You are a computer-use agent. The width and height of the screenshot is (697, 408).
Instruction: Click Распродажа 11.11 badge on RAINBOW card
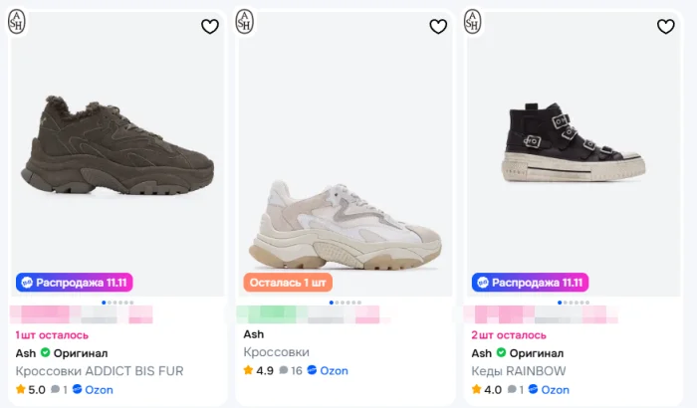pos(531,283)
